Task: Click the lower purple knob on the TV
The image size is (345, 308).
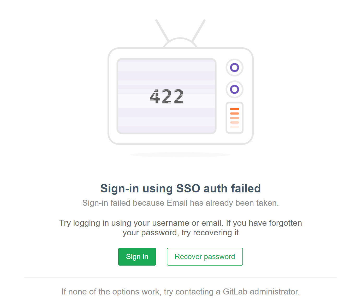Action: pyautogui.click(x=234, y=89)
